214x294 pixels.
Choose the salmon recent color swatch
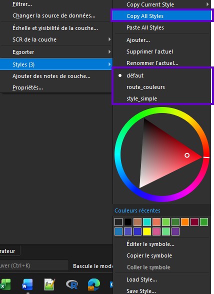pyautogui.click(x=156, y=222)
